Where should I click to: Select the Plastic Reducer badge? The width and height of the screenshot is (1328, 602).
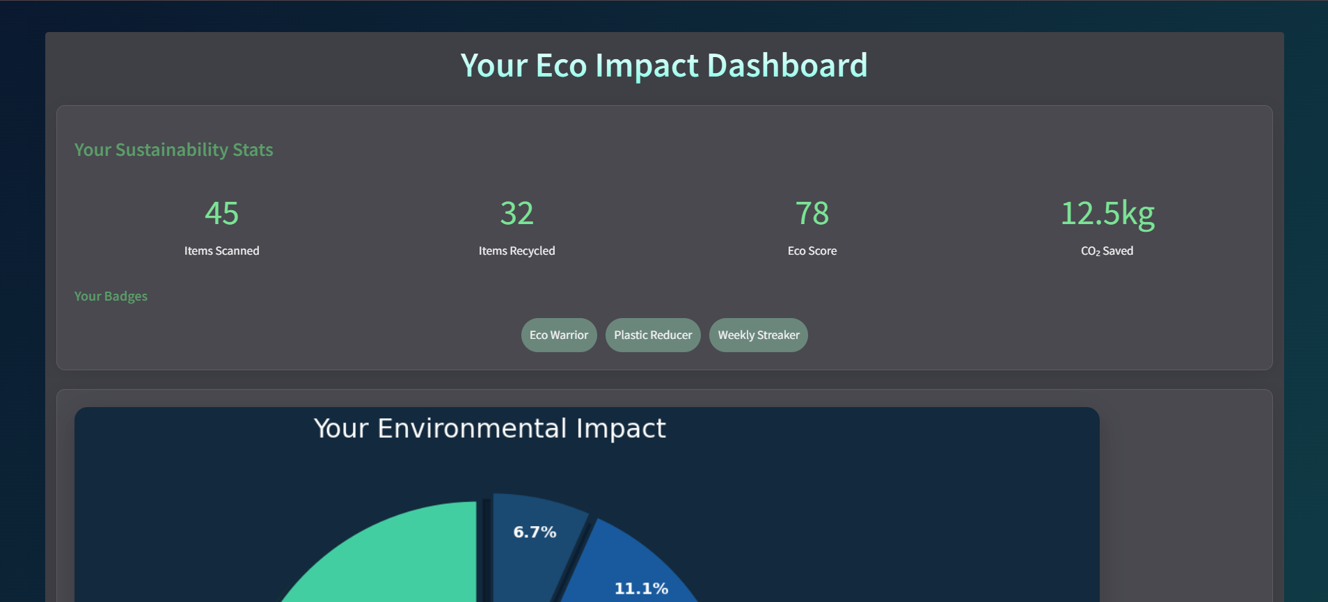point(653,335)
